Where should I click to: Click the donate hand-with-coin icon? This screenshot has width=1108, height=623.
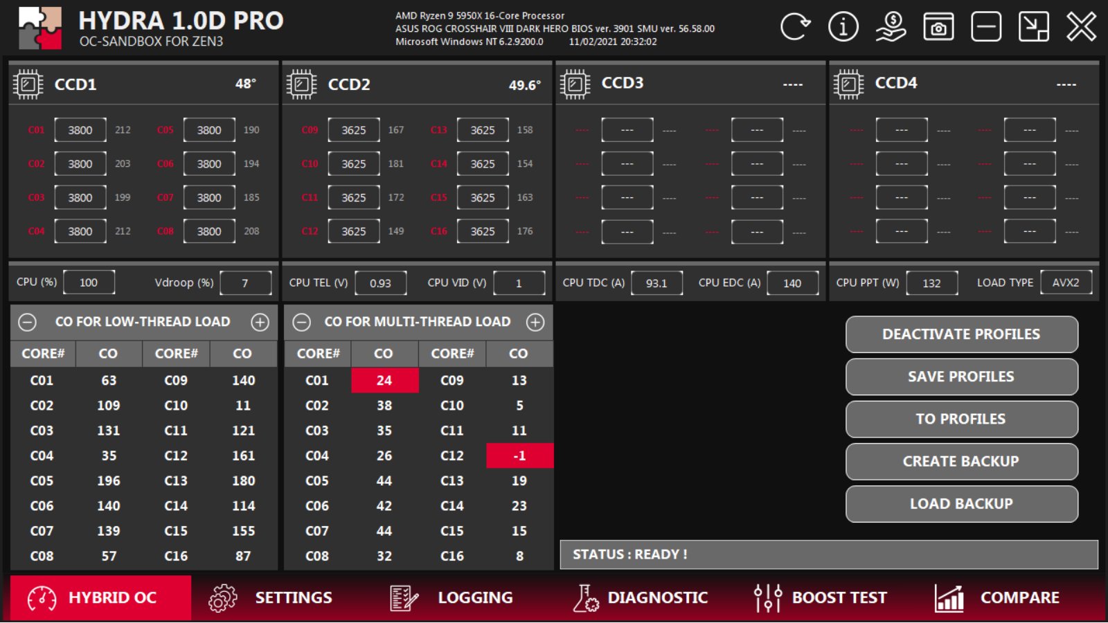point(891,27)
